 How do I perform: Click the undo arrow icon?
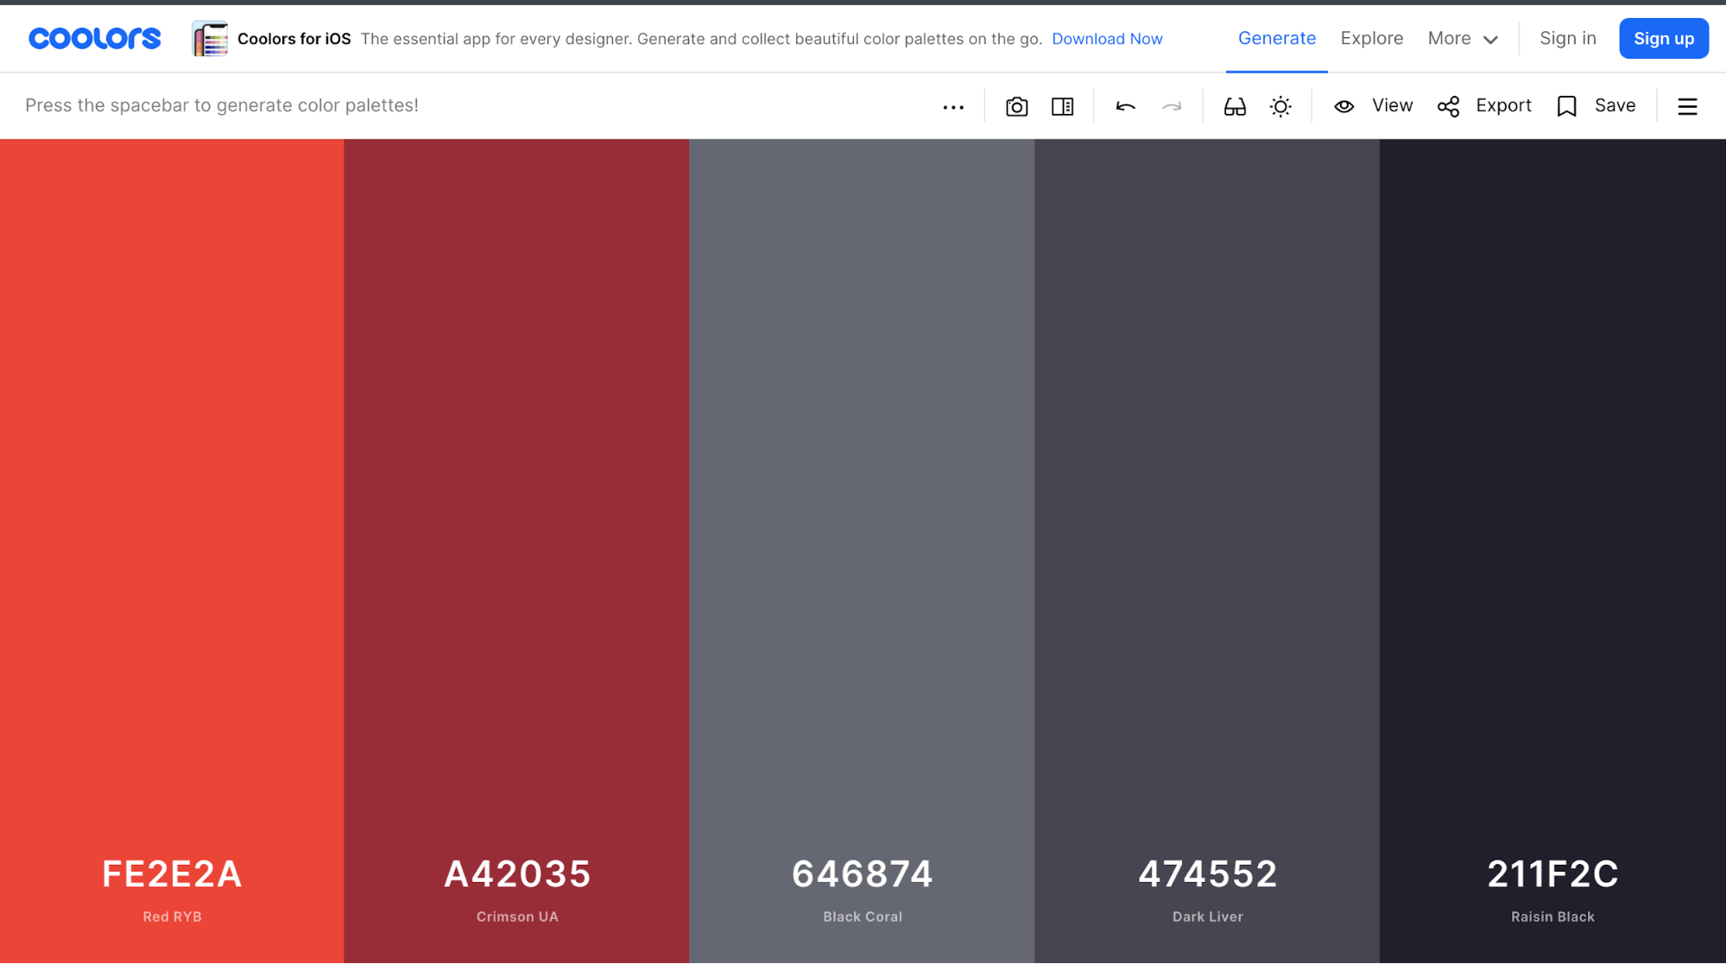point(1125,106)
